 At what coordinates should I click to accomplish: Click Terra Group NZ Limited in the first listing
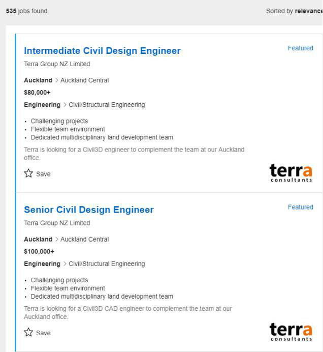pos(57,64)
